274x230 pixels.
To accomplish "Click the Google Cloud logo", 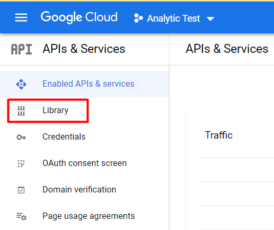I will 79,17.
